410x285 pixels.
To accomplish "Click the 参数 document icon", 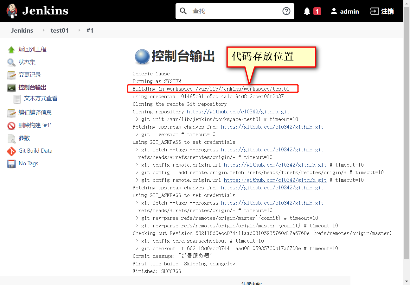I will pyautogui.click(x=11, y=138).
